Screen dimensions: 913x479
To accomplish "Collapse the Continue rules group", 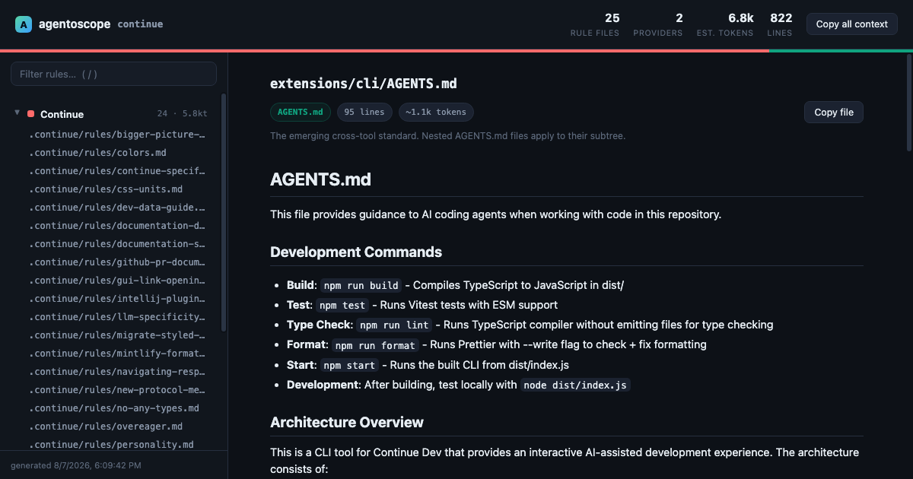I will 17,113.
